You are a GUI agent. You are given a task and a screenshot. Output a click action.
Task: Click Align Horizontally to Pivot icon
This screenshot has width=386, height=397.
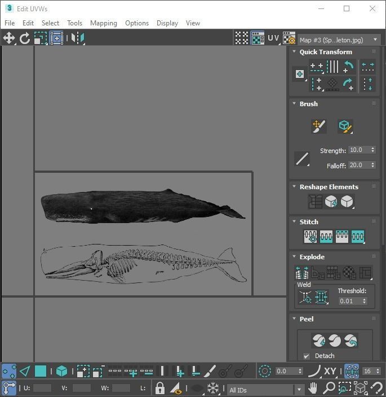317,67
